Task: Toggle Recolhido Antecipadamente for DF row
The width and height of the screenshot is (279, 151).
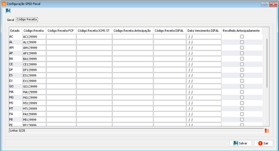Action: pos(242,70)
